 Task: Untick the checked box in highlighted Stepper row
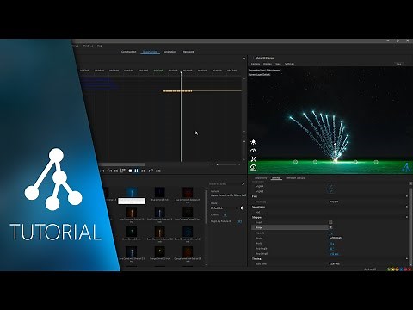click(330, 227)
